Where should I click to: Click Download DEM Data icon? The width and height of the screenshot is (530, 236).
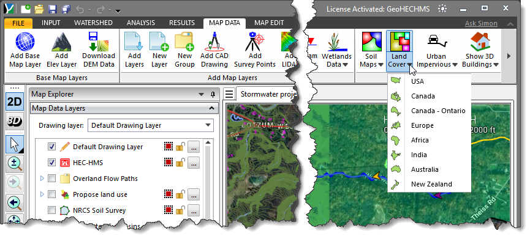coord(99,42)
